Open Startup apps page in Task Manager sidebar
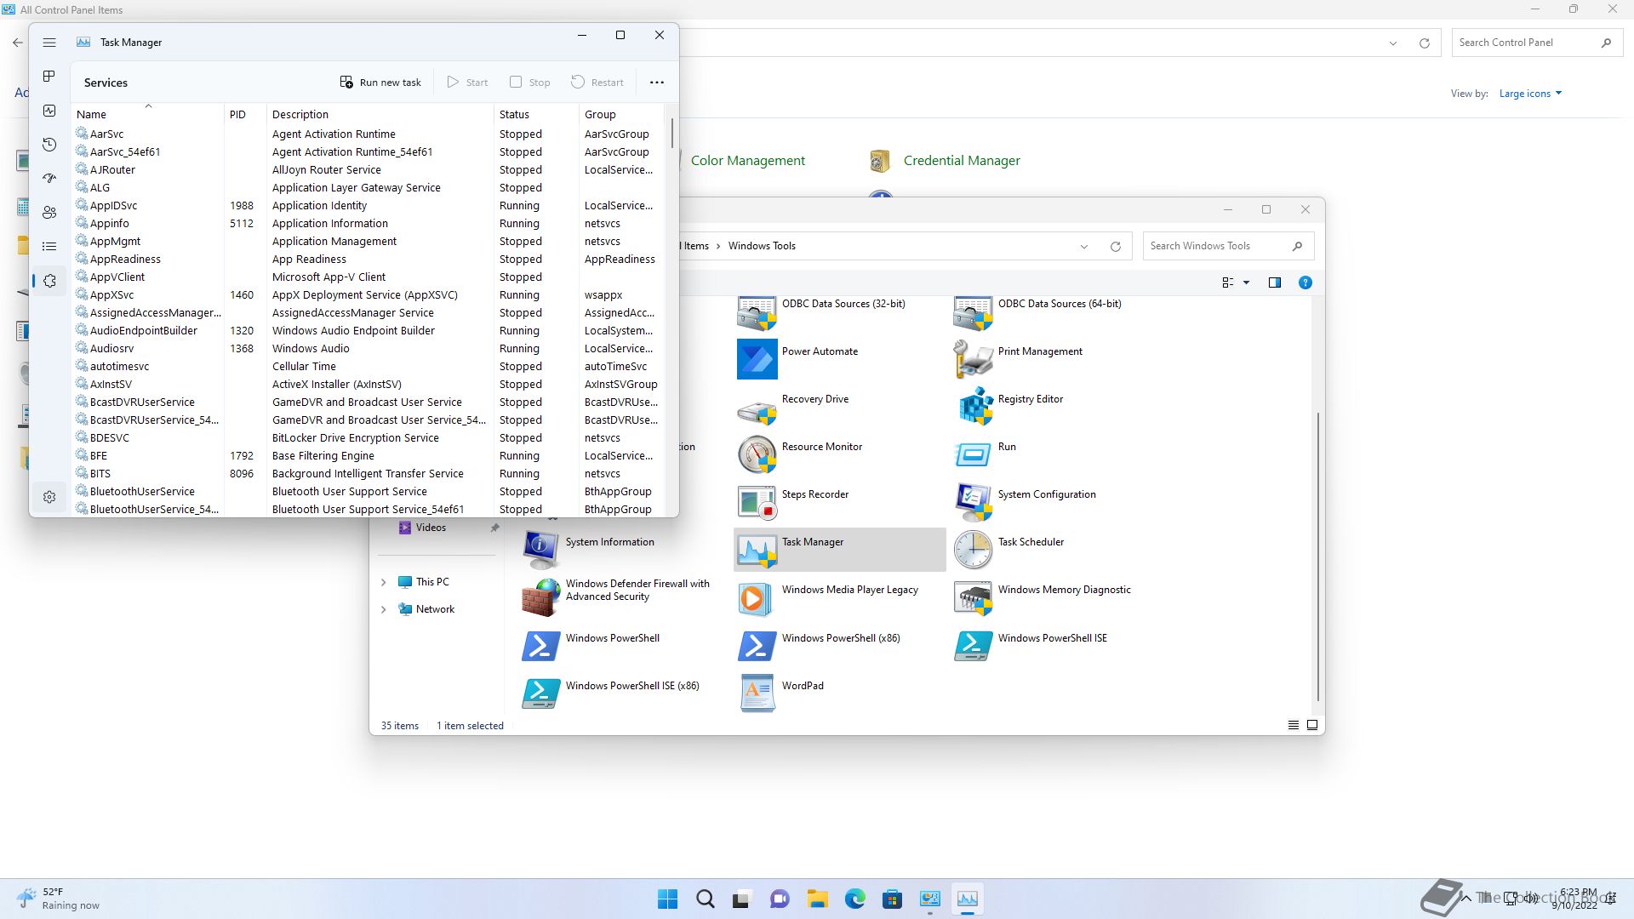The width and height of the screenshot is (1634, 919). [49, 179]
